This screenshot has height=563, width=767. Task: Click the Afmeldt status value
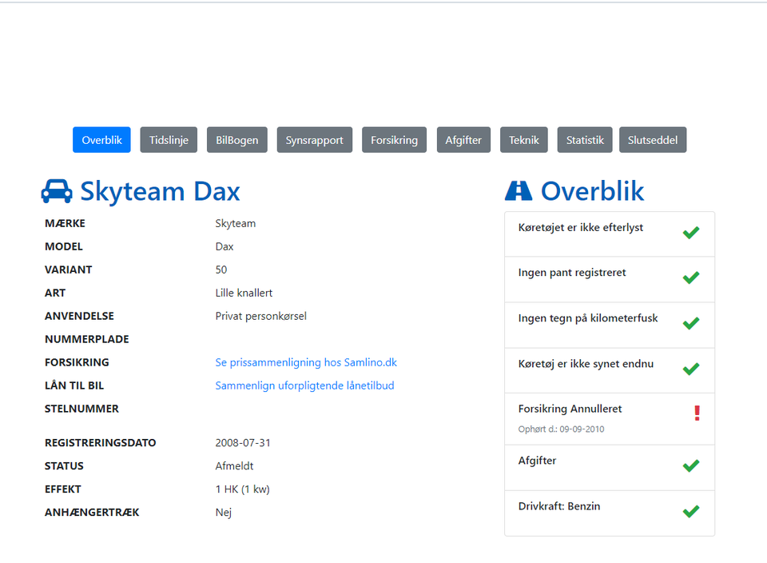234,466
